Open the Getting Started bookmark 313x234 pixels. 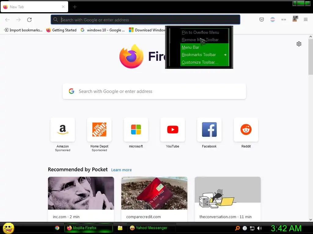pyautogui.click(x=61, y=30)
